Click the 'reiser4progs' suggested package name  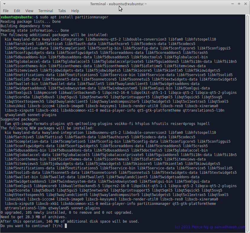[x=183, y=124]
